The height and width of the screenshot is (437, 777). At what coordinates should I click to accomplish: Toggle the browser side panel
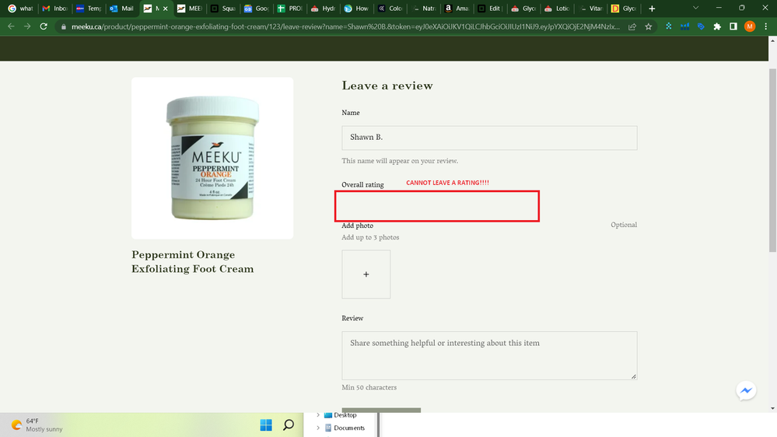733,26
